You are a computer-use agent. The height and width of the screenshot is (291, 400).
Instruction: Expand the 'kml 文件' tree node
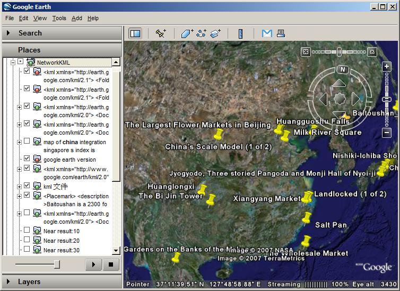click(20, 187)
